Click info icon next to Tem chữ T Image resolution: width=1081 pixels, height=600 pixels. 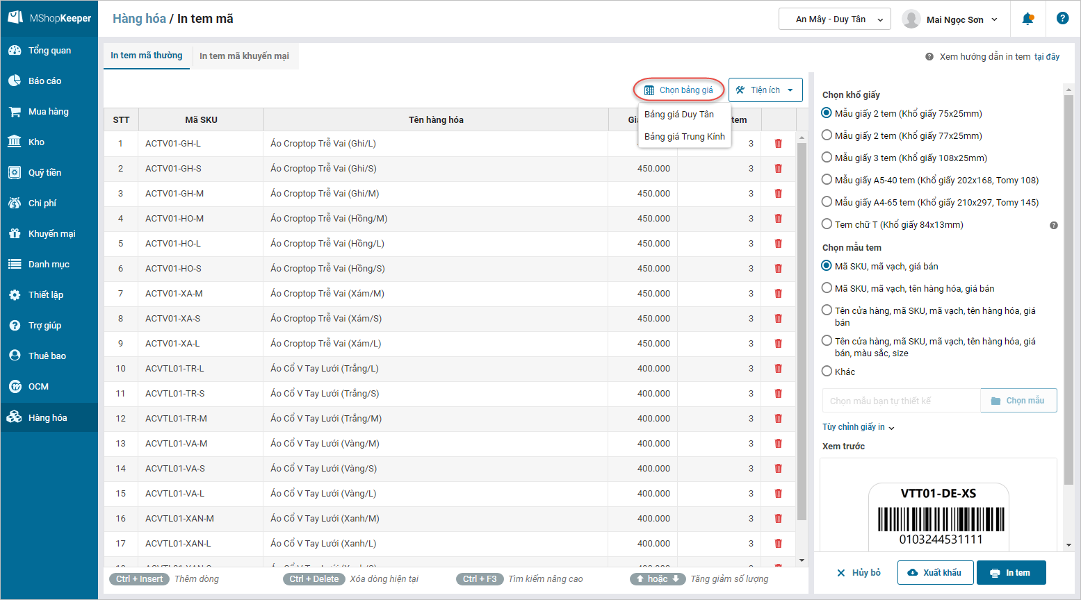coord(1054,225)
